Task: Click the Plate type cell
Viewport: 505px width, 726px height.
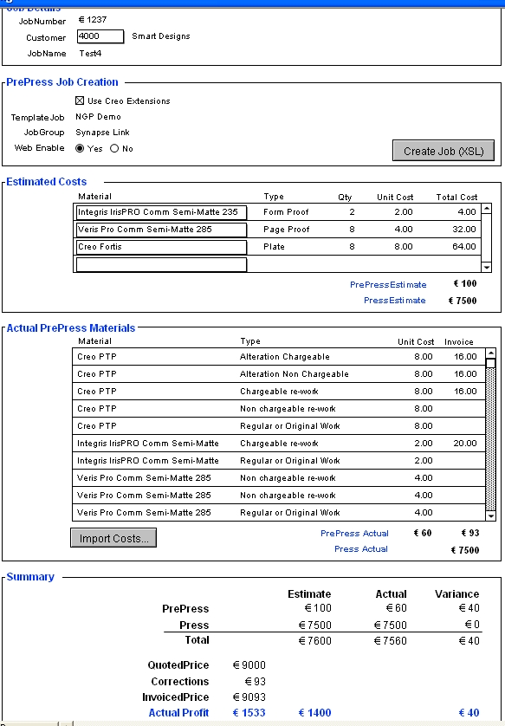Action: (x=274, y=247)
